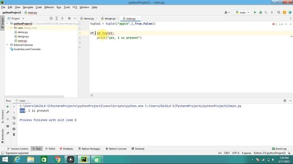Hide the Run panel
Screen dimensions: 293x164
pyautogui.click(x=290, y=101)
